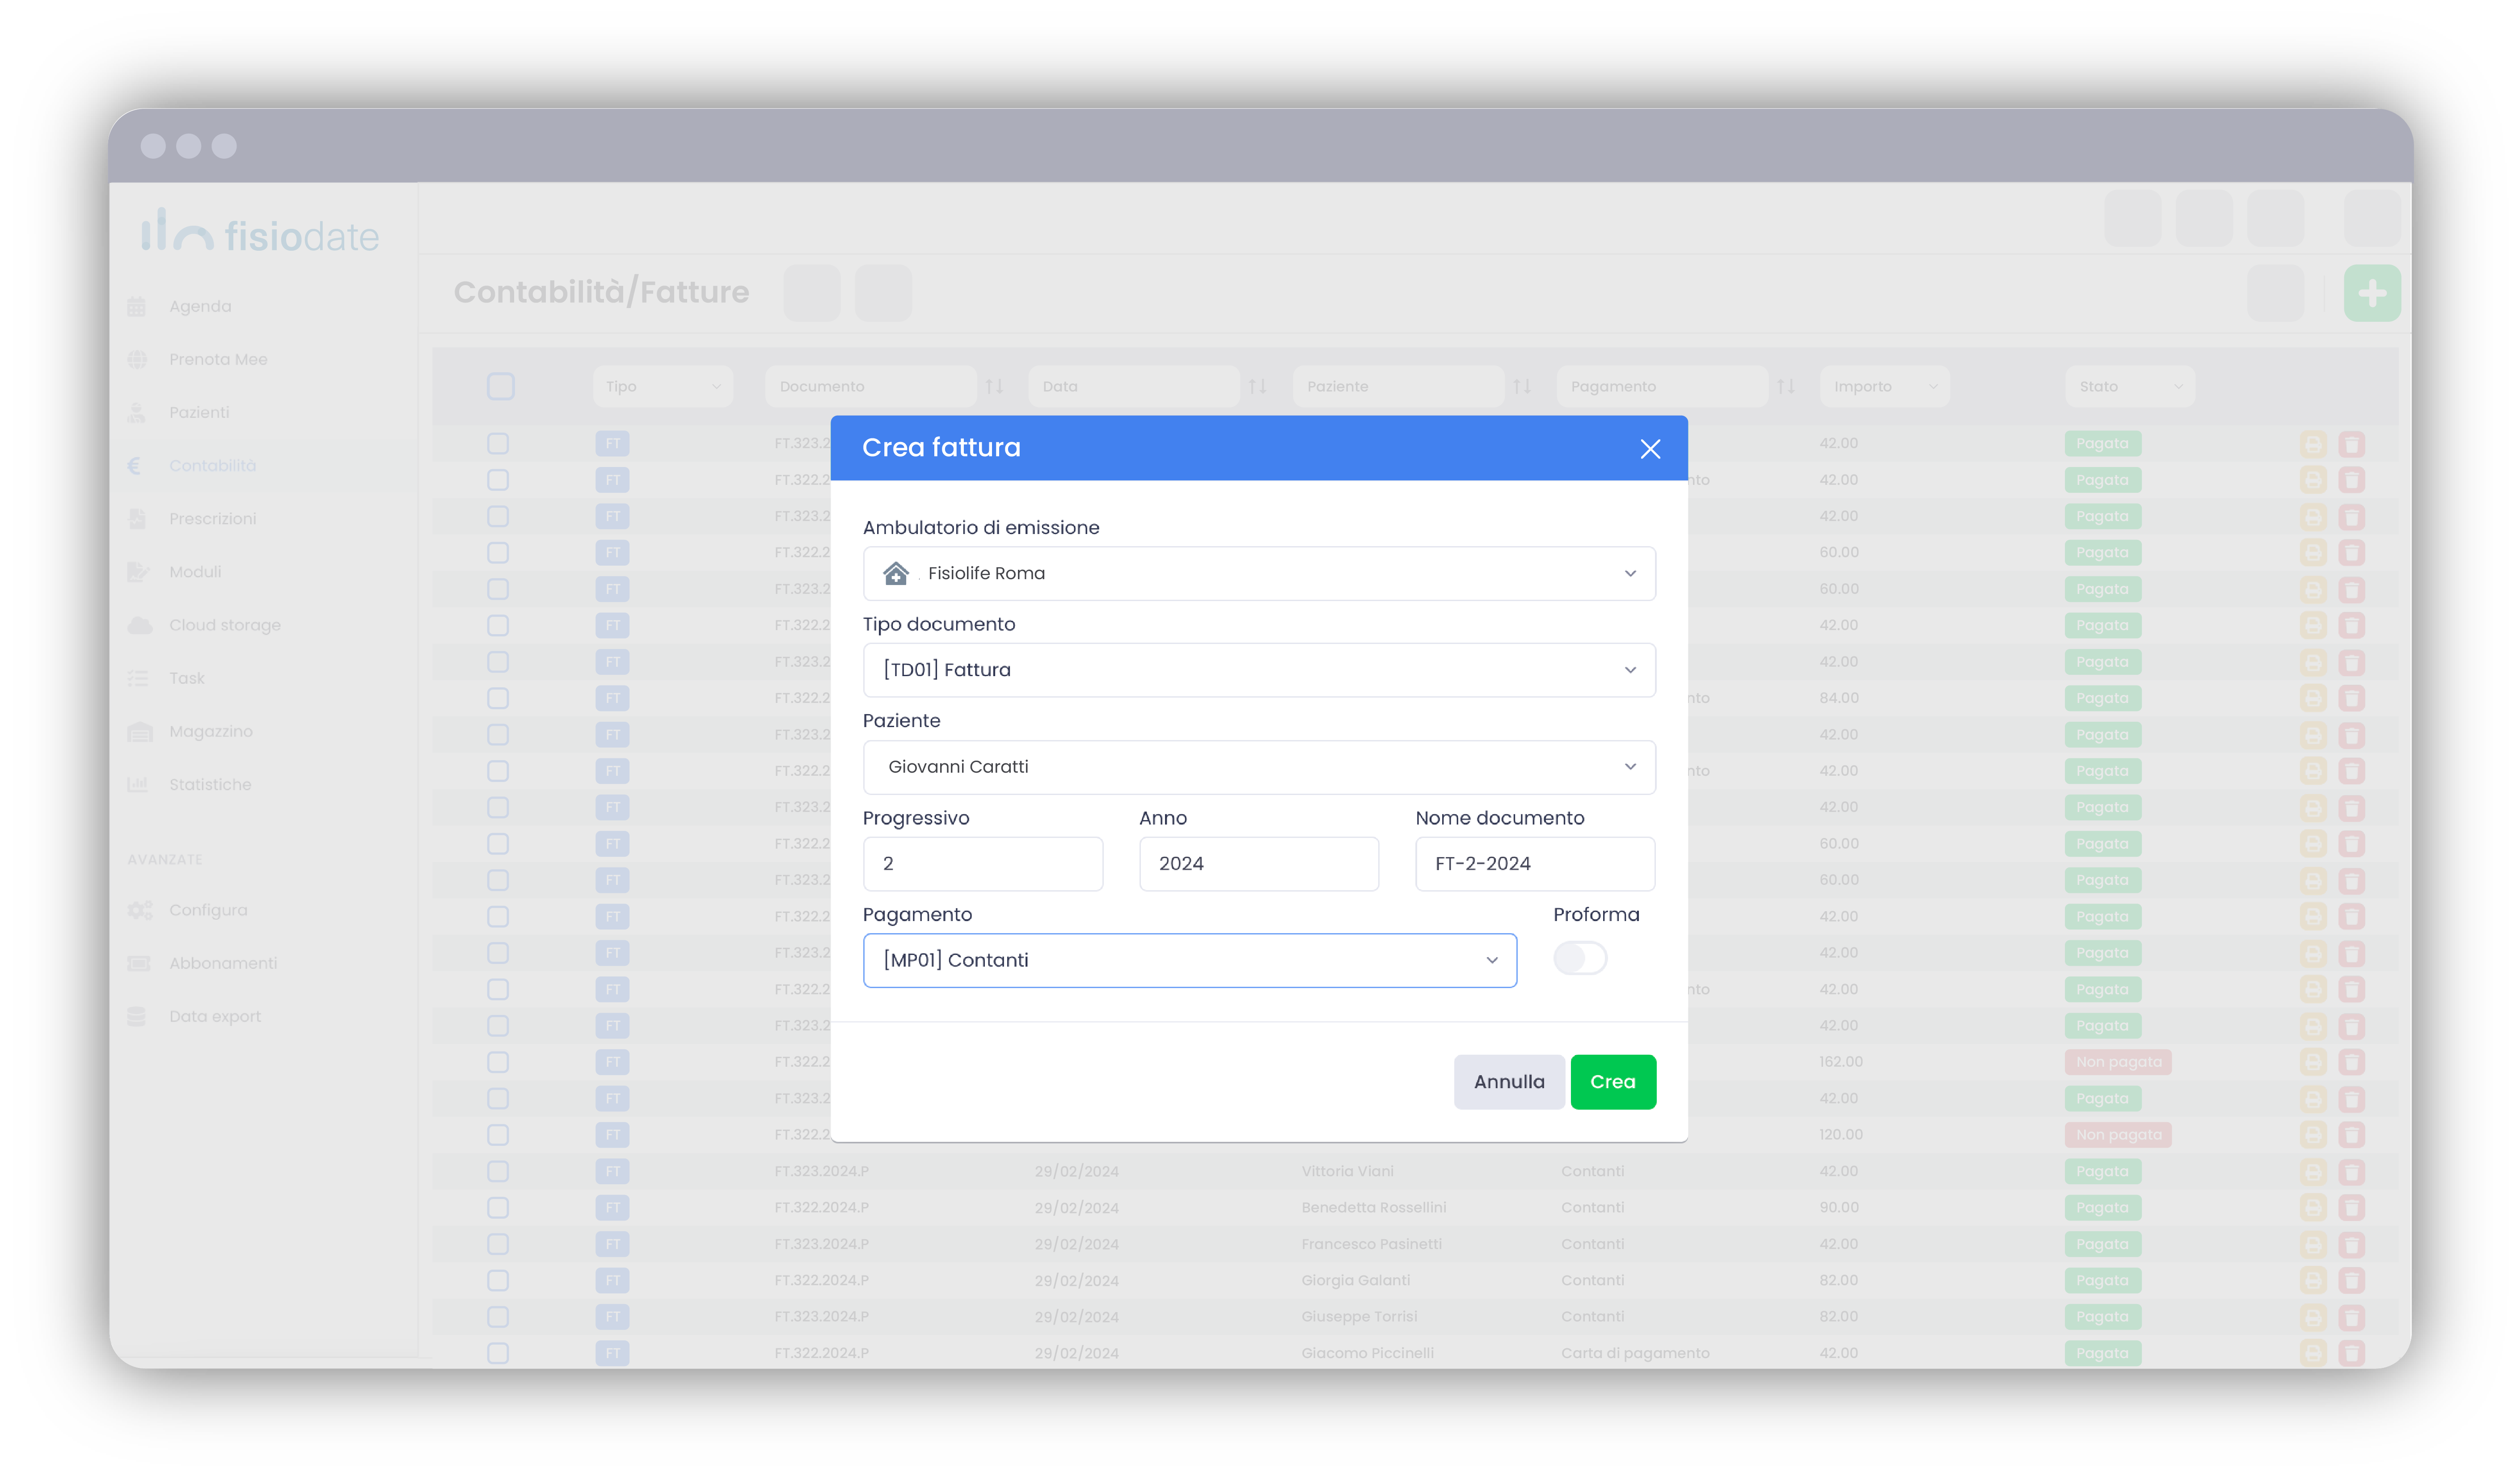The height and width of the screenshot is (1477, 2520).
Task: Open Agenda calendar icon in sidebar
Action: 137,307
